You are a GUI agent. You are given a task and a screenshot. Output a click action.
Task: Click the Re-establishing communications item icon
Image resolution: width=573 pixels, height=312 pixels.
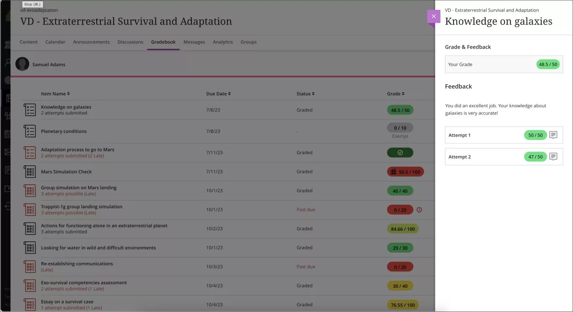[x=30, y=267]
